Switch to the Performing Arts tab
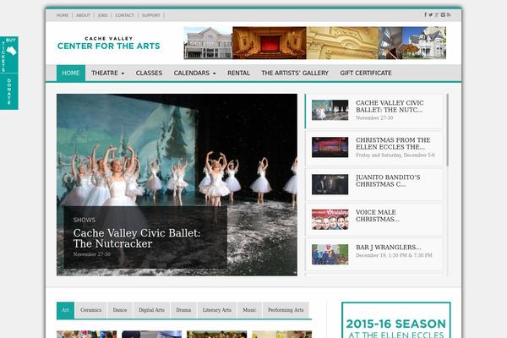 [x=286, y=310]
